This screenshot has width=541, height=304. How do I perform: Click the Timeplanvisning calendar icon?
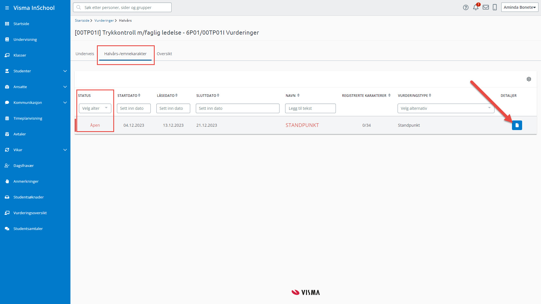pyautogui.click(x=7, y=118)
